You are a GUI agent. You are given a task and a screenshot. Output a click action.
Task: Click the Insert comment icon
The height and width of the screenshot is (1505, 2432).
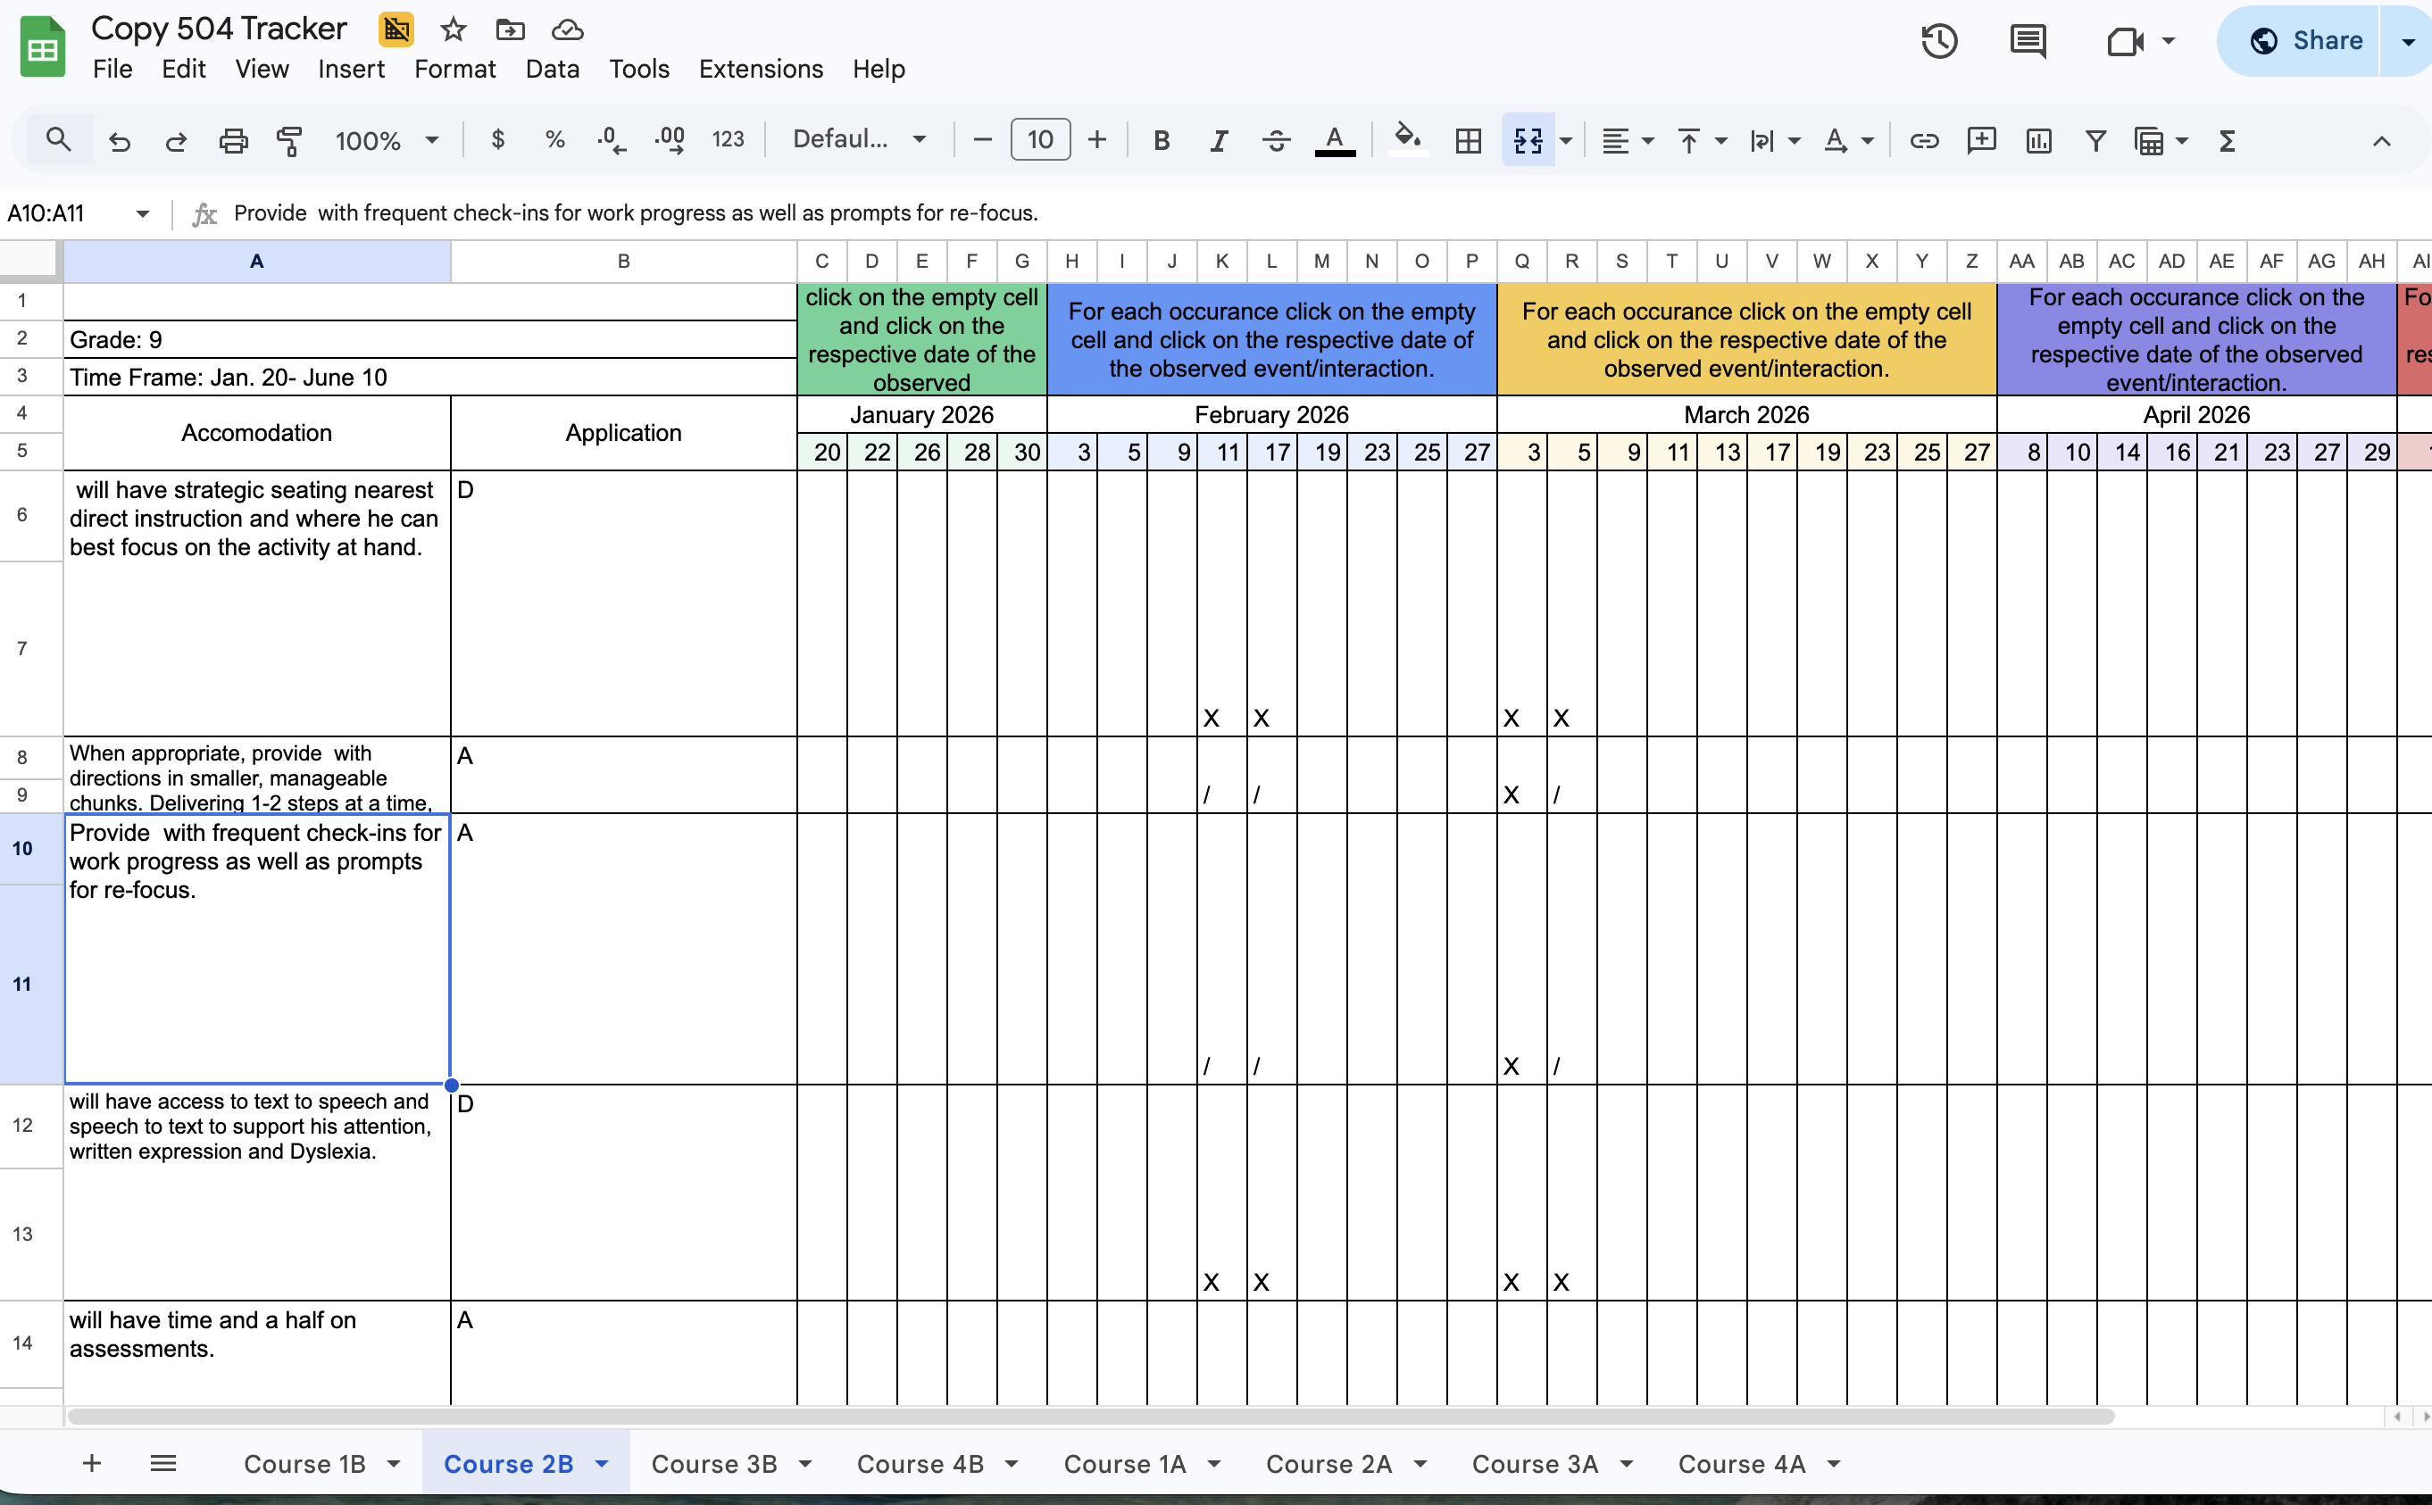click(x=1980, y=140)
